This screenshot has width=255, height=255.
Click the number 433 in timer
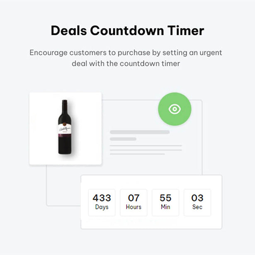coord(102,198)
